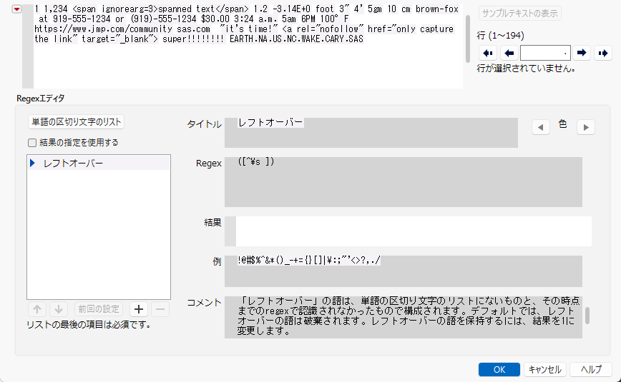Click the 前回の設定 button
Screen dimensions: 621x382
[x=99, y=309]
